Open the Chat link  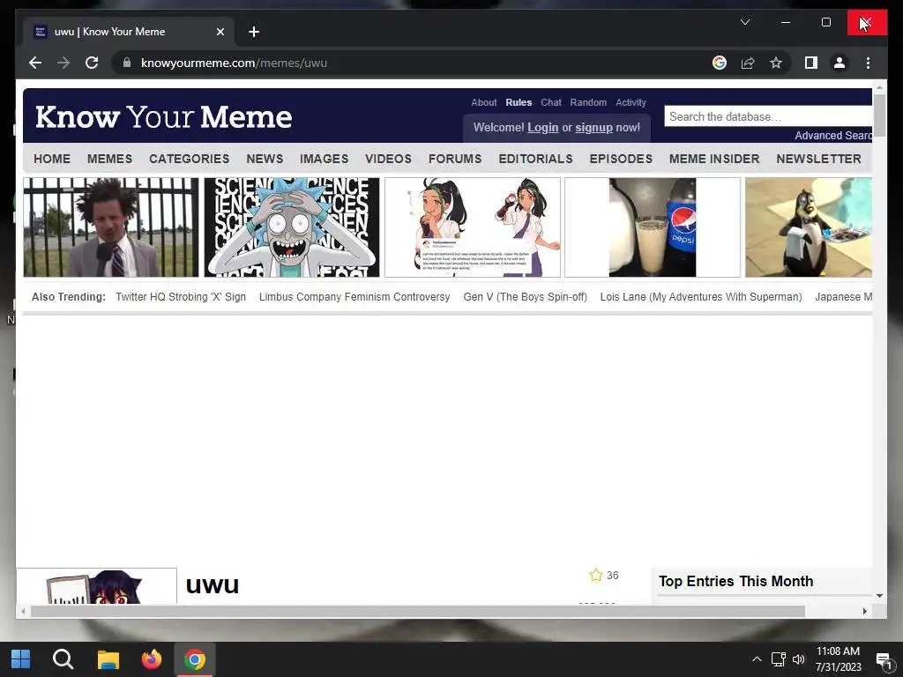550,102
